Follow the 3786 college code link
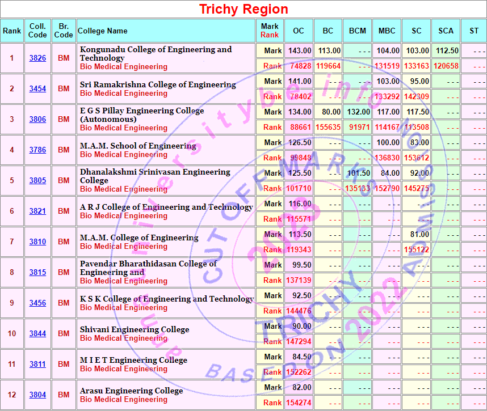The width and height of the screenshot is (487, 411). click(37, 150)
